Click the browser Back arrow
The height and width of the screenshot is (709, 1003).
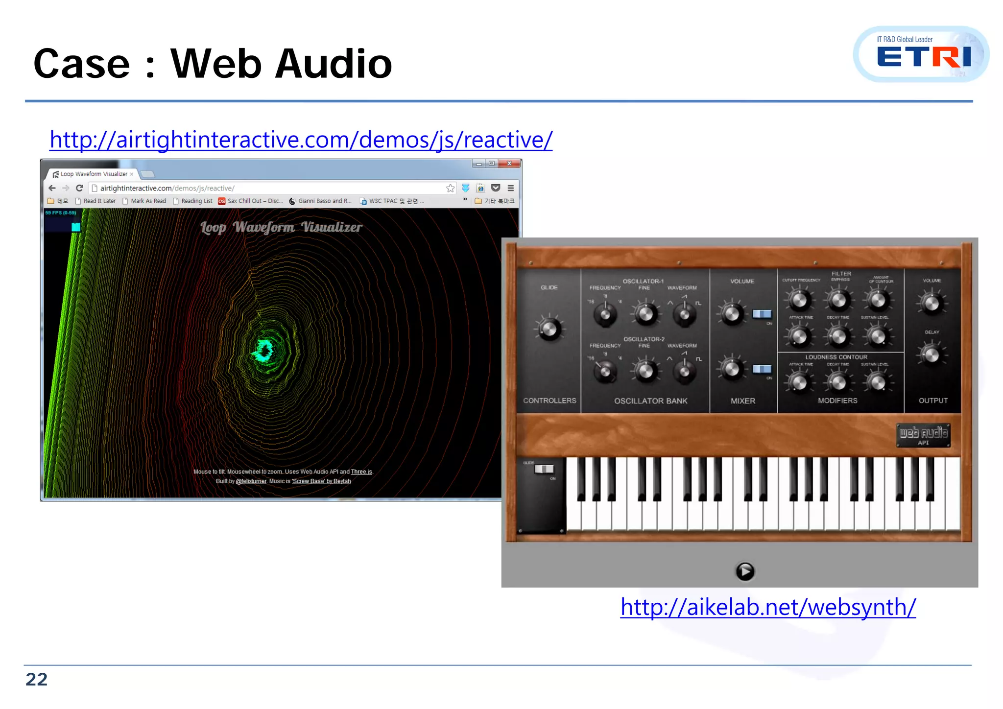(52, 188)
